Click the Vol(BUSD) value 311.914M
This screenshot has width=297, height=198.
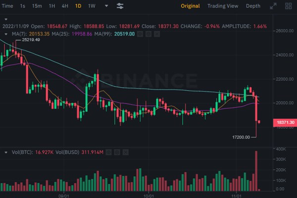93,152
